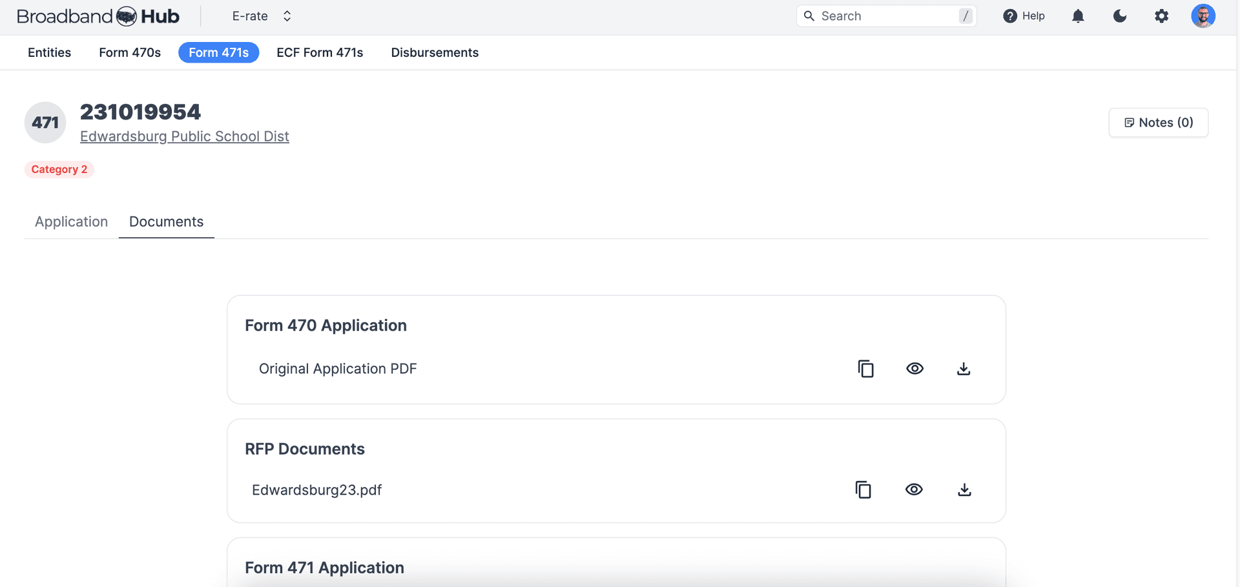Preview the Original Application PDF
Viewport: 1240px width, 587px height.
(x=914, y=368)
